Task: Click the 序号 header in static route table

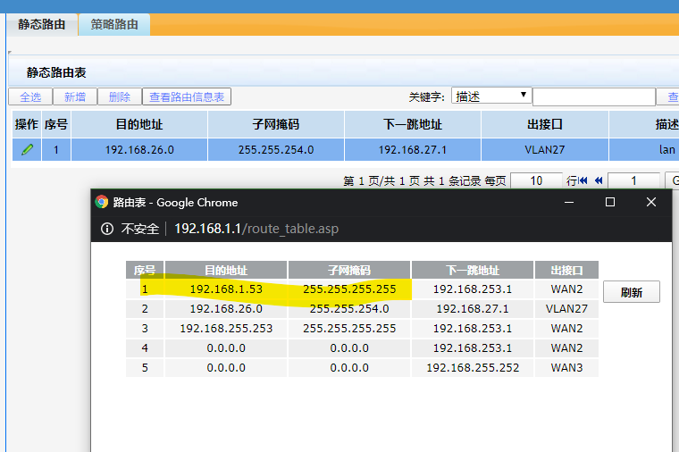Action: click(56, 125)
